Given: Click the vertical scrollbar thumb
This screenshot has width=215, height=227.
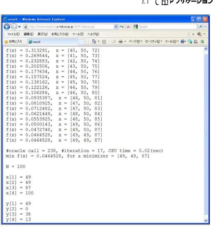Looking at the screenshot, I should (x=206, y=135).
